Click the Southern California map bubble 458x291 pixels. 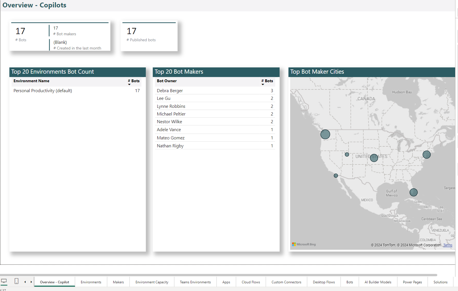coord(336,176)
